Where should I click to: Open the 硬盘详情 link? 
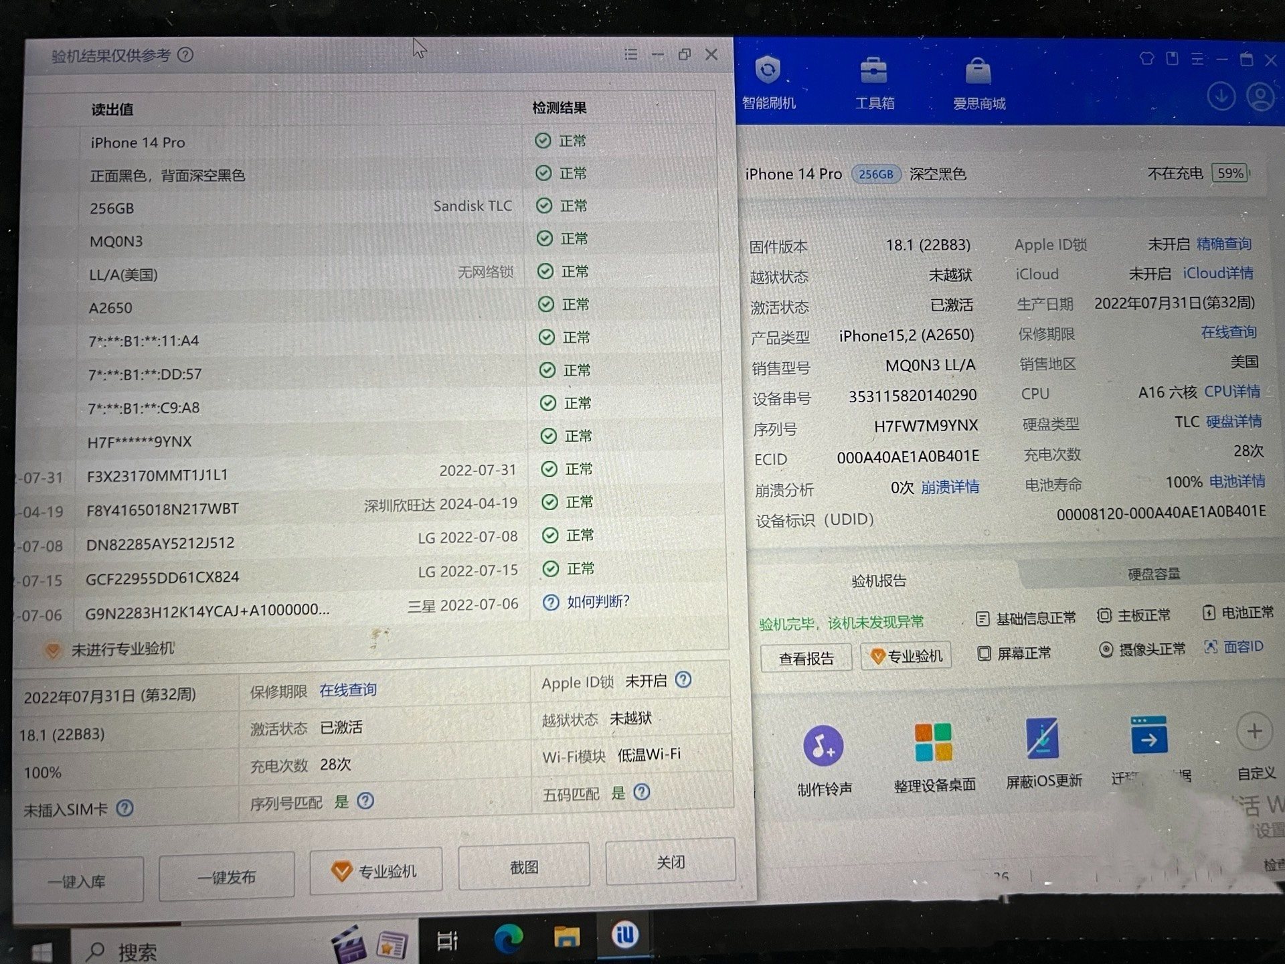click(1233, 421)
